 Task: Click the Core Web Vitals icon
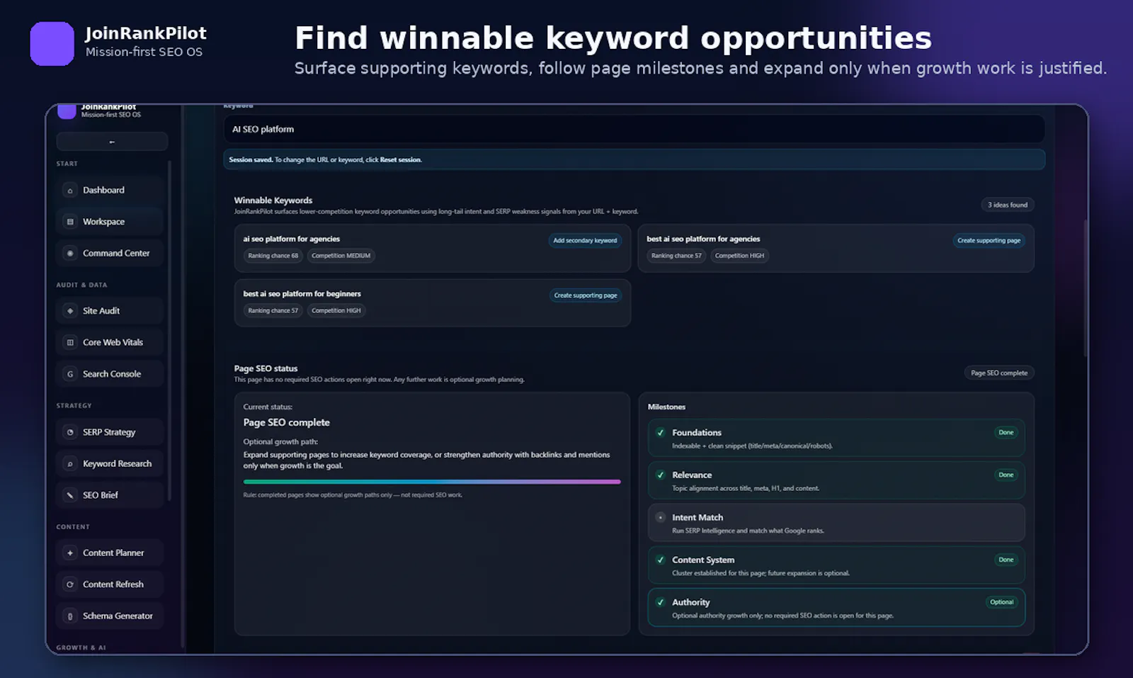[x=70, y=343]
